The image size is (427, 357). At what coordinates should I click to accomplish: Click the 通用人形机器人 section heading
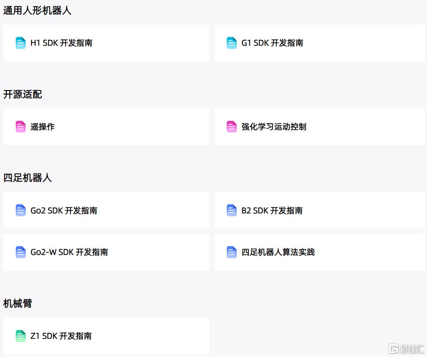point(37,11)
